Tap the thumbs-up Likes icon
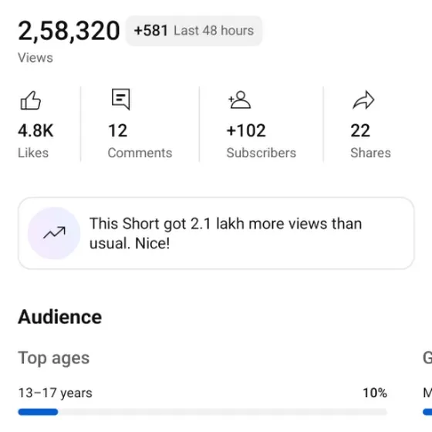The image size is (432, 432). pyautogui.click(x=31, y=100)
